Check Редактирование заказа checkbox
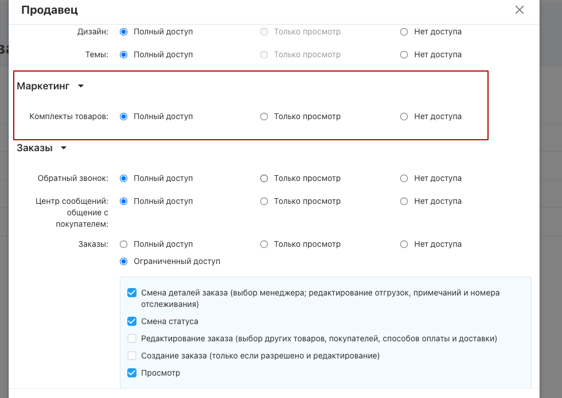Image resolution: width=562 pixels, height=398 pixels. tap(132, 338)
